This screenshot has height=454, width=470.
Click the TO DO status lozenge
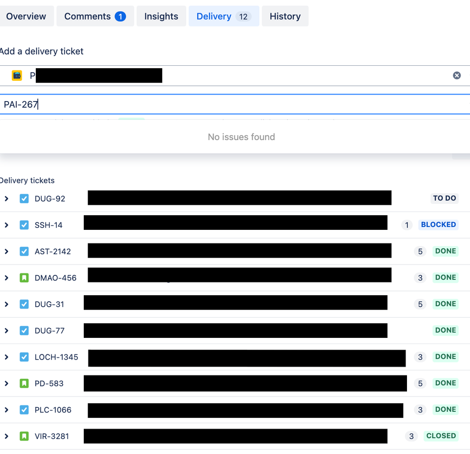tap(444, 198)
